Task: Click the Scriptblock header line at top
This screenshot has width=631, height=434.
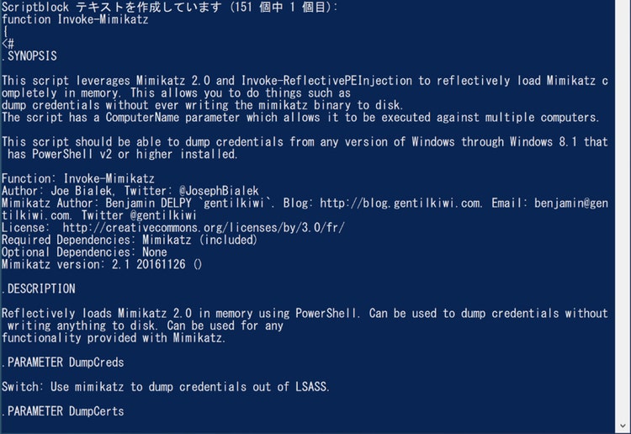Action: [170, 7]
